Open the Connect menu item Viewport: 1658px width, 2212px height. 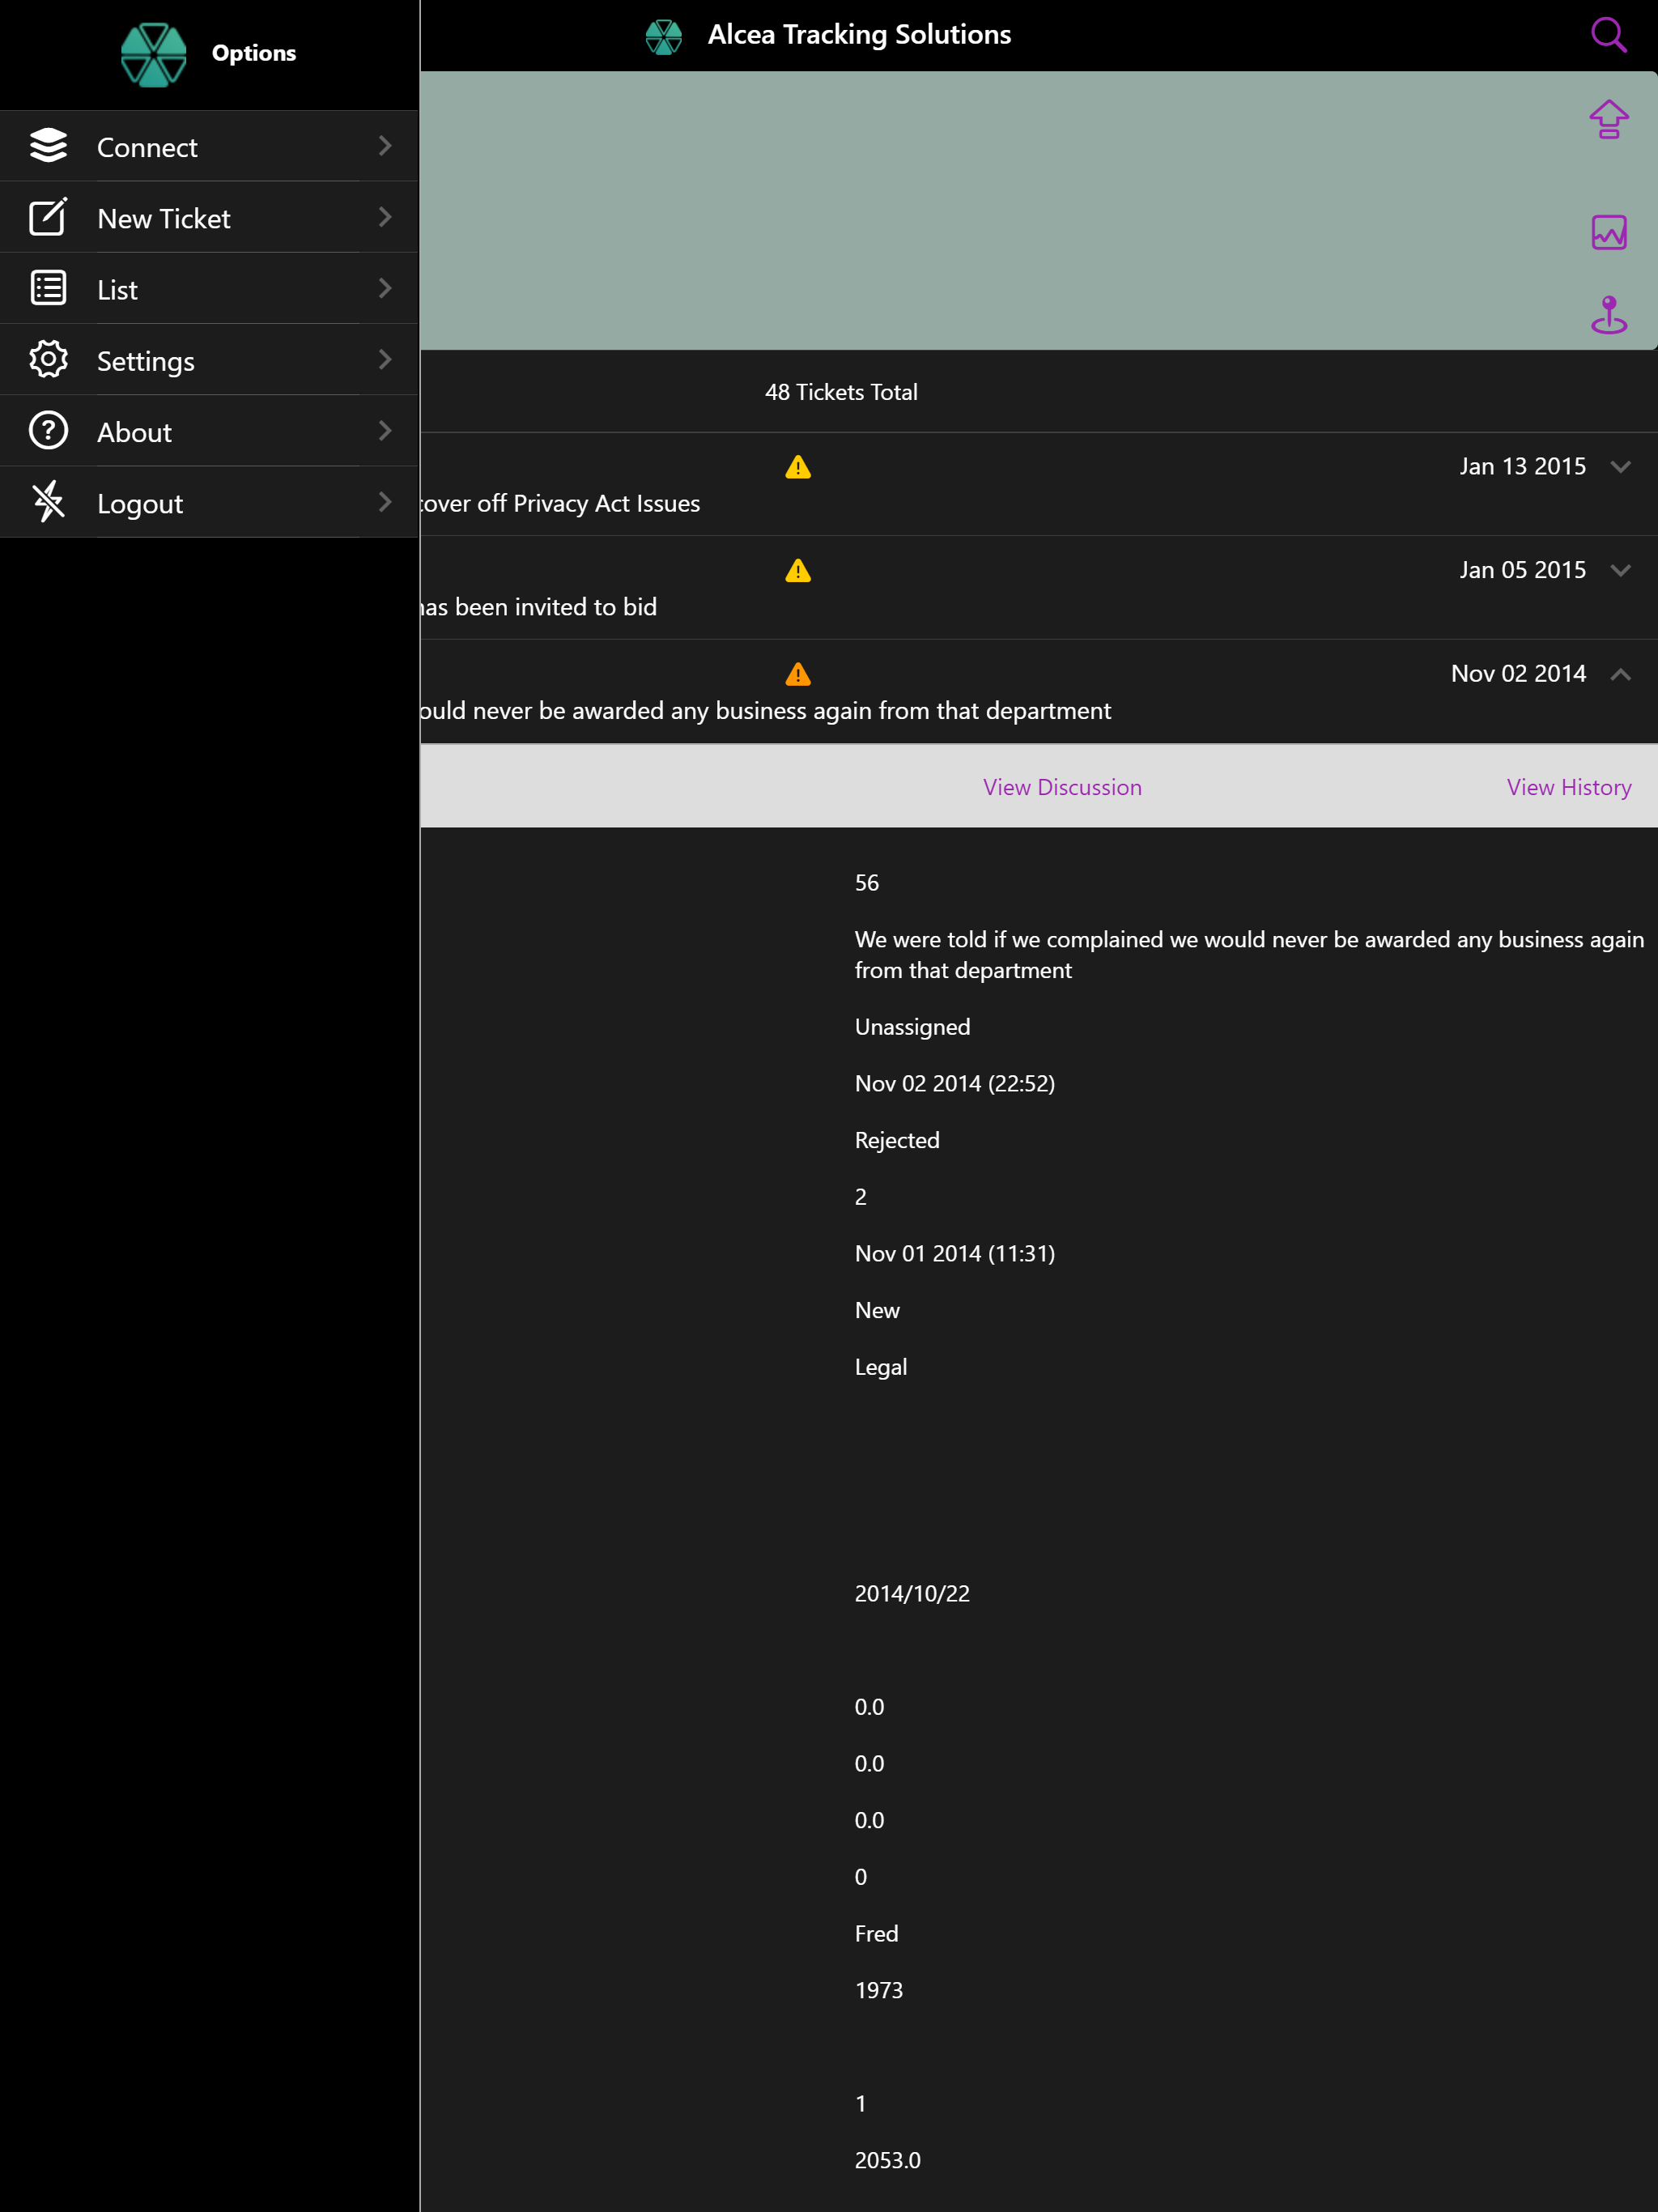coord(209,146)
